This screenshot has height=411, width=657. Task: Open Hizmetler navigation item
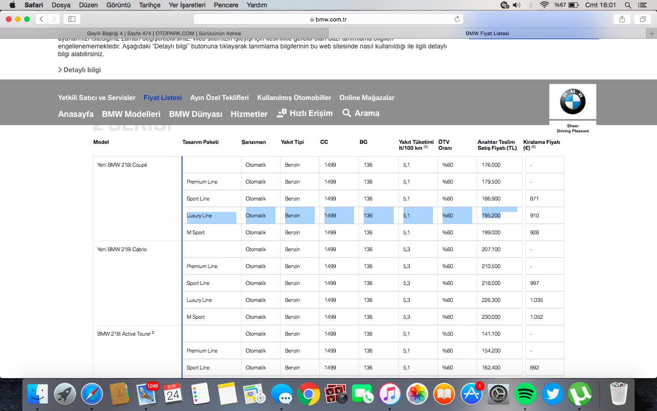[249, 114]
